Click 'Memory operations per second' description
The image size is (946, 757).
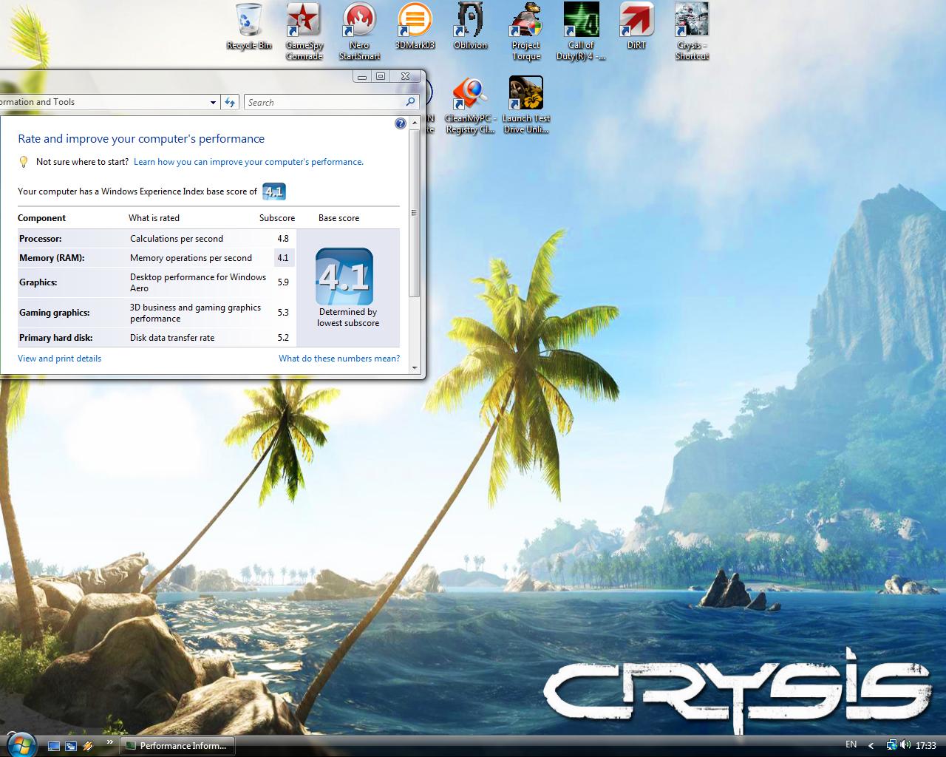click(191, 258)
